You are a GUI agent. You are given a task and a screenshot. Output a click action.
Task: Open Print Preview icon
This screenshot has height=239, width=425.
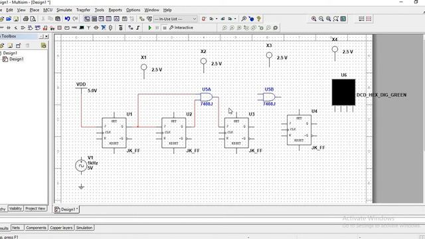coord(33,19)
